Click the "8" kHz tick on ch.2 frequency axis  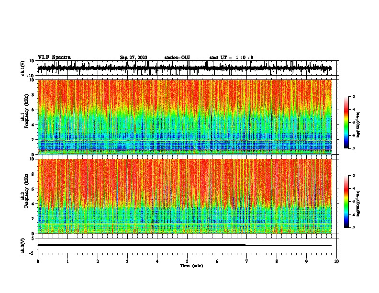click(33, 174)
